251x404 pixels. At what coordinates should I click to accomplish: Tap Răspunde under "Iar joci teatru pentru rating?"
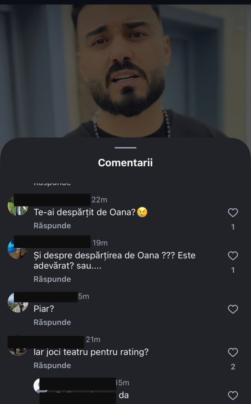coord(52,366)
